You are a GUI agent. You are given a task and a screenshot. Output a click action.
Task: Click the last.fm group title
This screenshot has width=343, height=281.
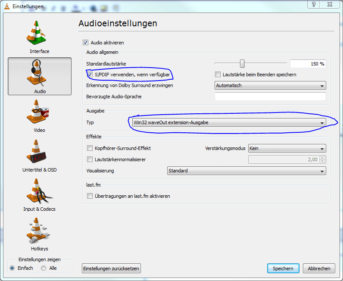click(94, 185)
